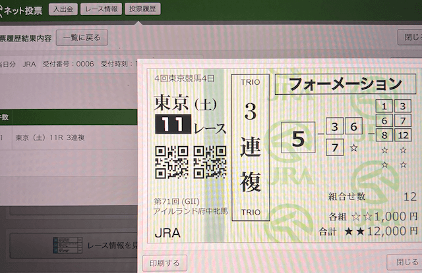Click the large 3連複 label
Screen dimensions: 422x273
pos(251,147)
